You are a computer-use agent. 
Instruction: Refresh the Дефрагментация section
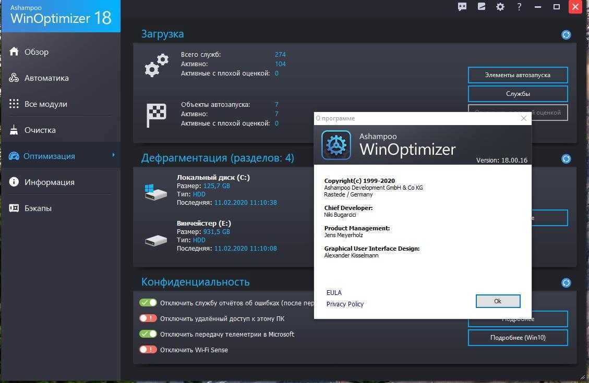(x=566, y=159)
